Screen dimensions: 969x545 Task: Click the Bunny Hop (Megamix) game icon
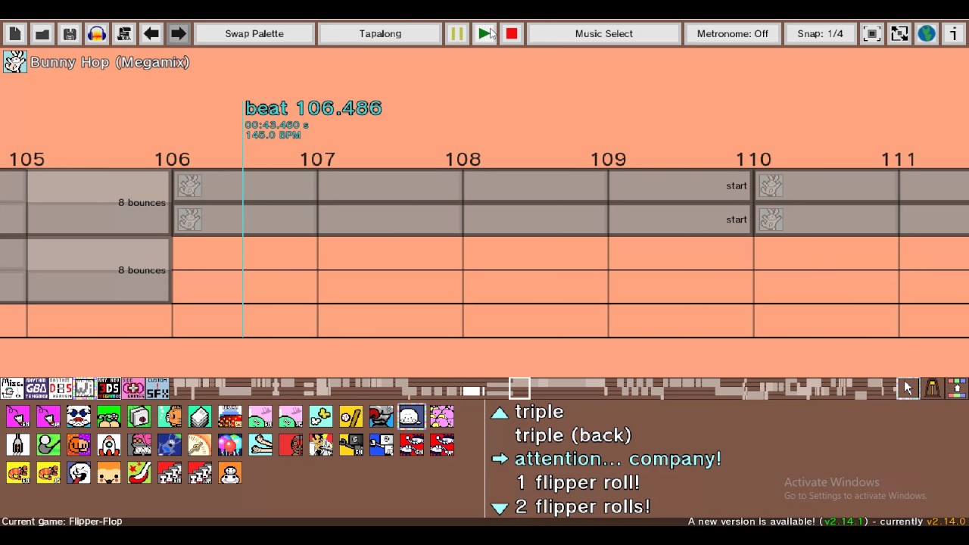pyautogui.click(x=15, y=62)
